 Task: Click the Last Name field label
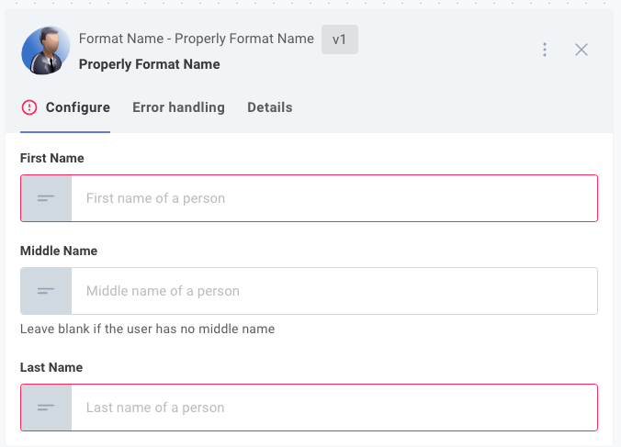tap(51, 367)
